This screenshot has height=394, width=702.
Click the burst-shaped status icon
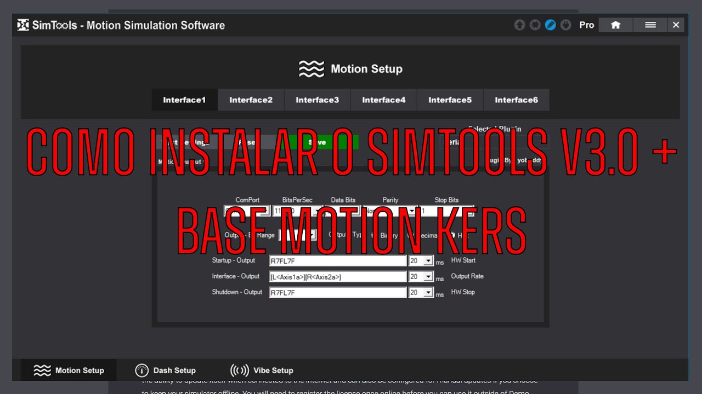(x=535, y=25)
